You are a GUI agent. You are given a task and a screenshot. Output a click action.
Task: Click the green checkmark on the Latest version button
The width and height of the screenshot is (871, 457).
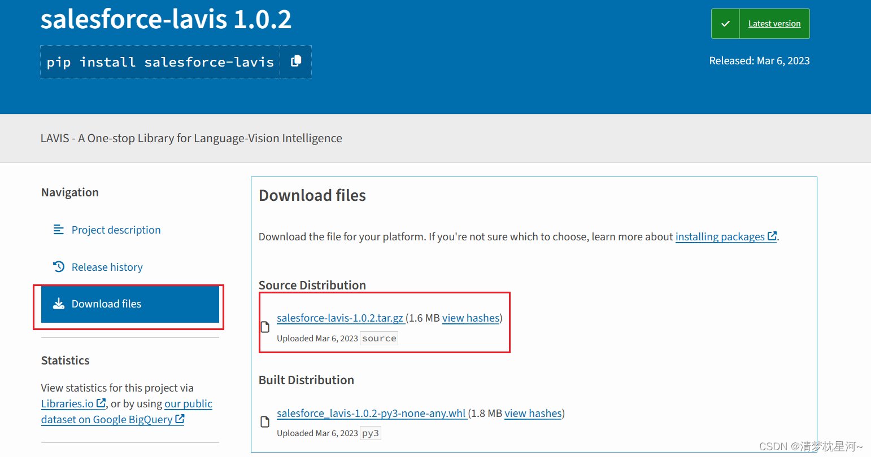(x=725, y=24)
